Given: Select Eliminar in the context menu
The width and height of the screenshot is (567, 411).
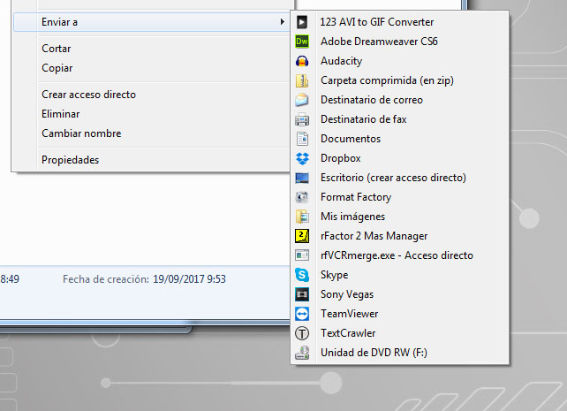Looking at the screenshot, I should coord(151,114).
